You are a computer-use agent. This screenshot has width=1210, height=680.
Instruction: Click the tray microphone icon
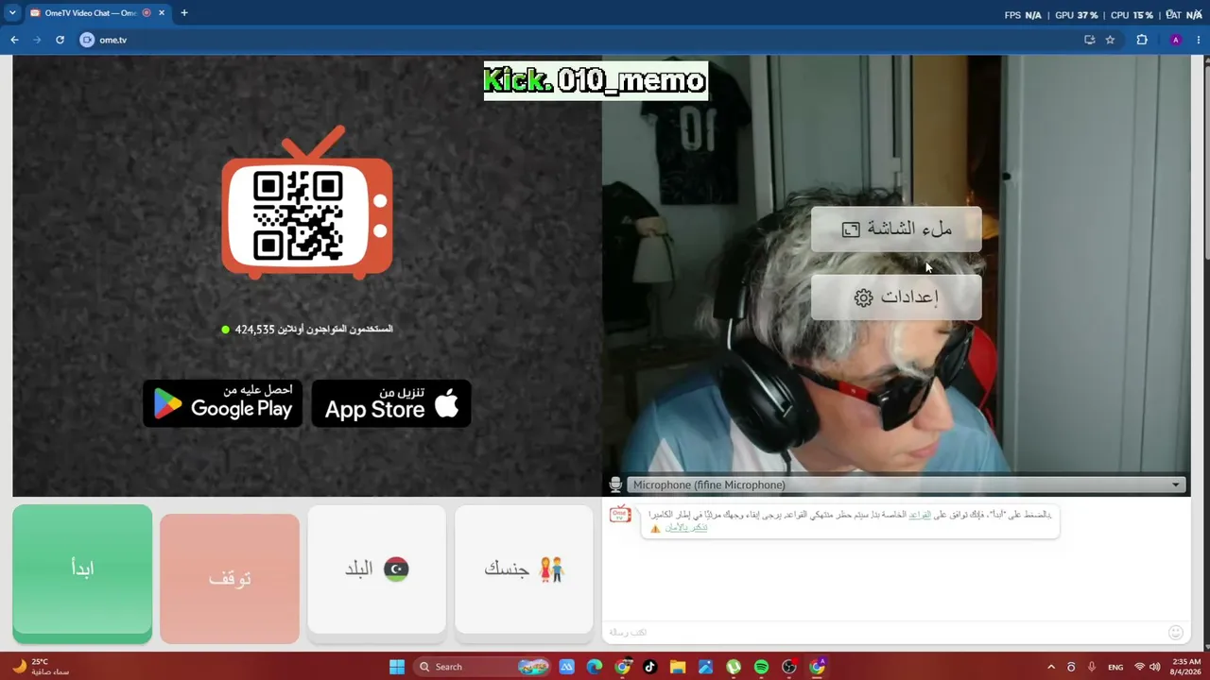tap(1092, 667)
